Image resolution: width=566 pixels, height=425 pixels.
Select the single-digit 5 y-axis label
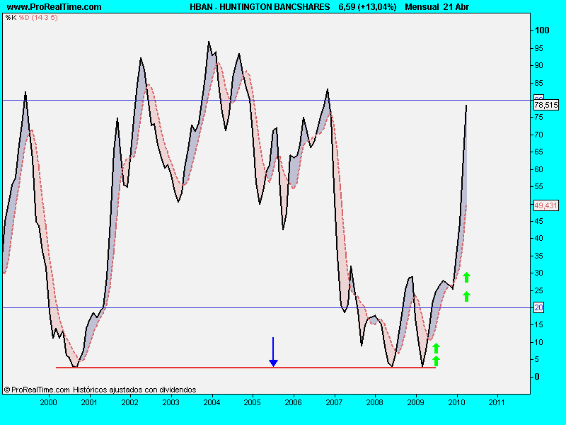pyautogui.click(x=536, y=359)
